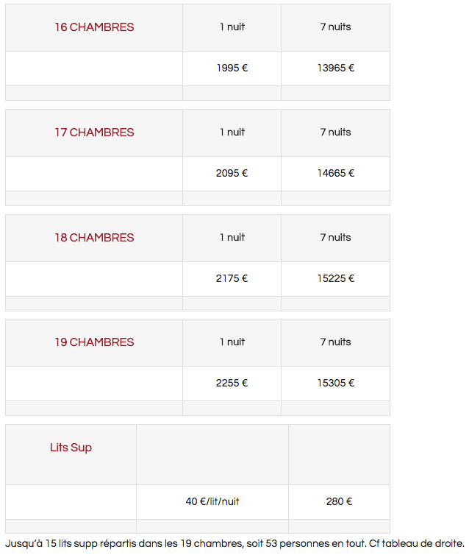Click the 280 € extra bed price
The width and height of the screenshot is (469, 558).
[x=339, y=502]
